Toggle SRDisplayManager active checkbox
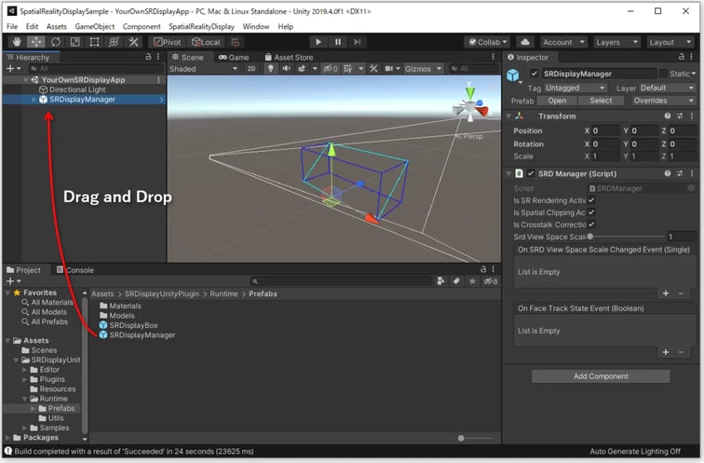 coord(534,74)
